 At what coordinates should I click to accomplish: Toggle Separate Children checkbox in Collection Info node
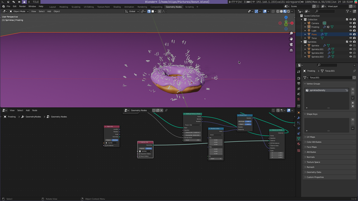(x=140, y=154)
